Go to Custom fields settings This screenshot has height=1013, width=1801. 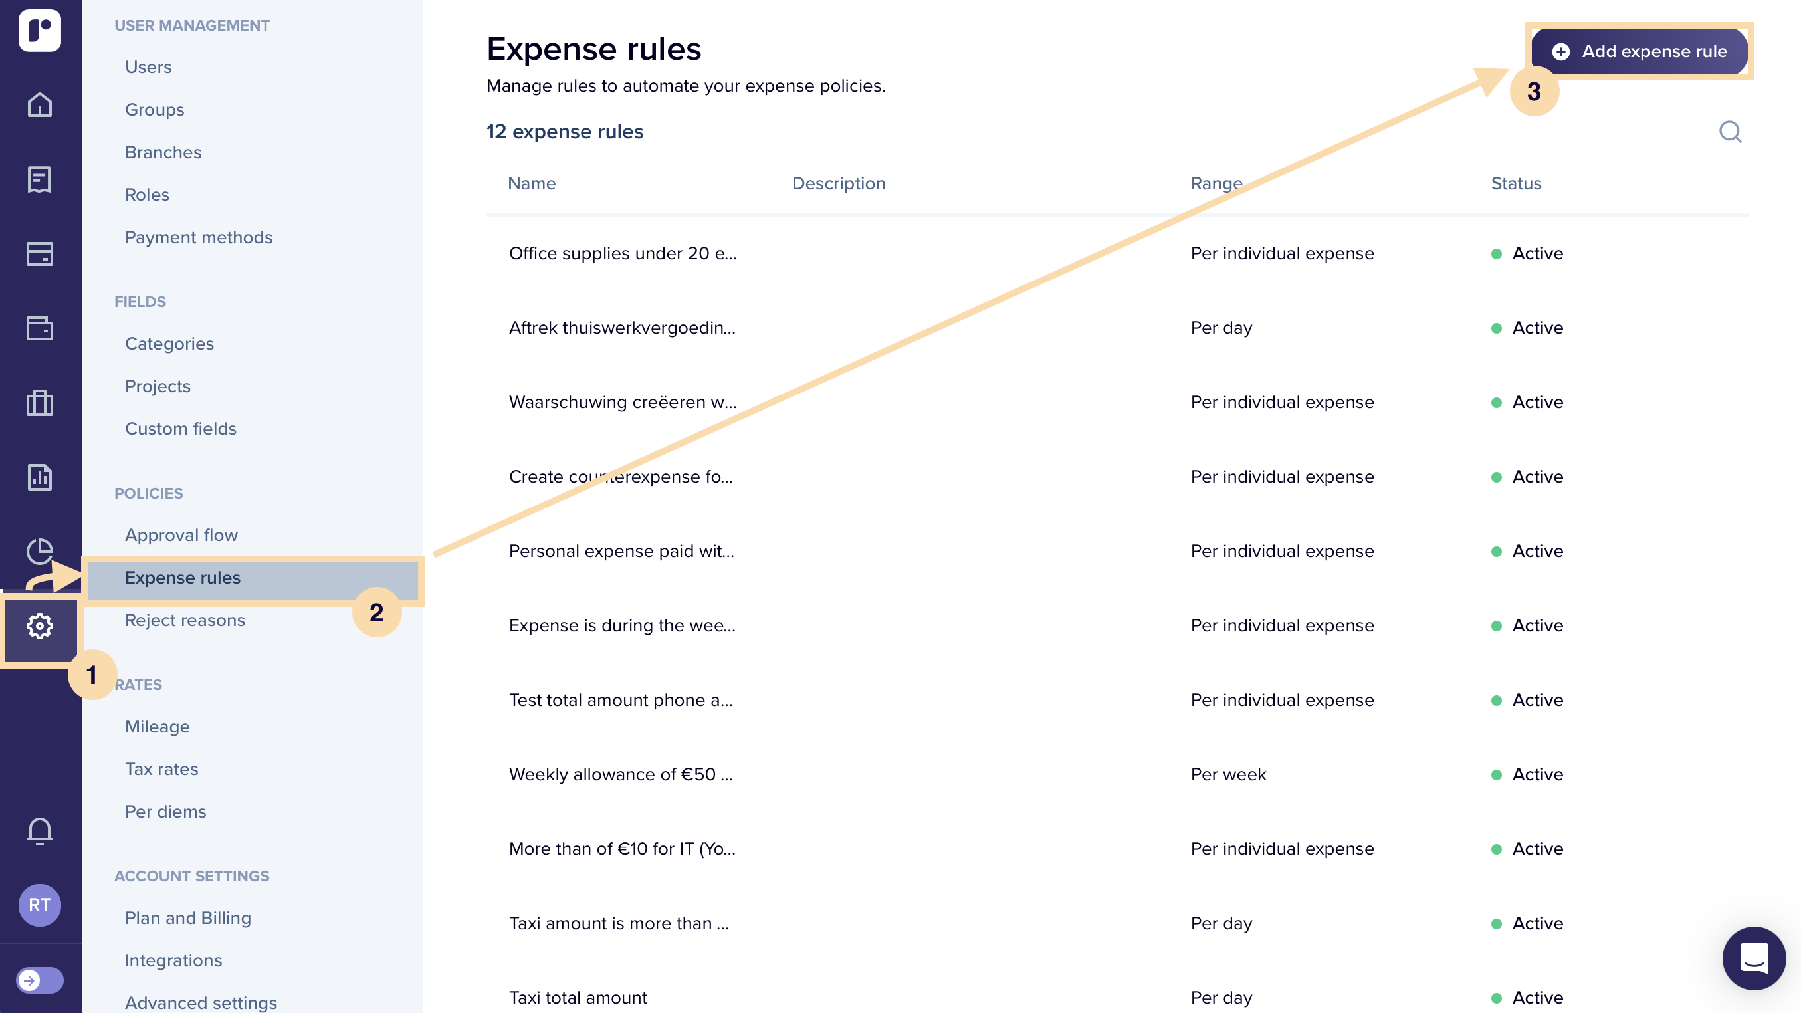click(x=180, y=429)
